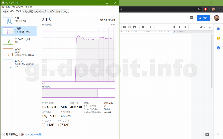Select the Wi-Fi performance item
This screenshot has width=223, height=139.
(19, 52)
